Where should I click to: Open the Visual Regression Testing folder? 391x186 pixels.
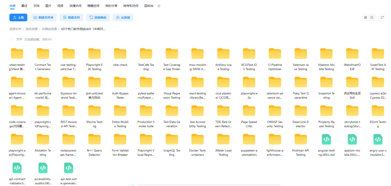tap(172, 82)
